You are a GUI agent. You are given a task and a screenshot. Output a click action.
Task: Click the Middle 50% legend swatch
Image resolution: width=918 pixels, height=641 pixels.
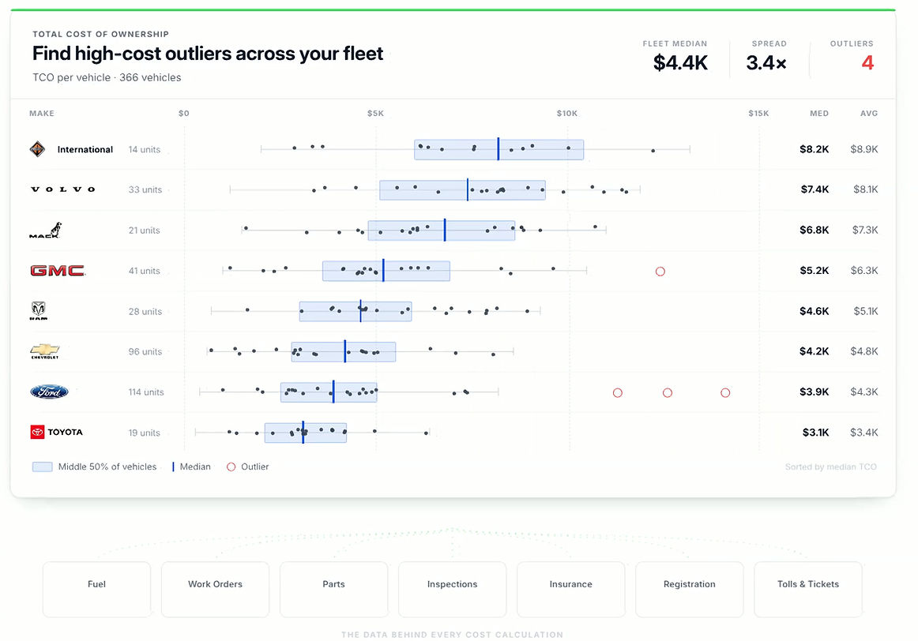[42, 467]
